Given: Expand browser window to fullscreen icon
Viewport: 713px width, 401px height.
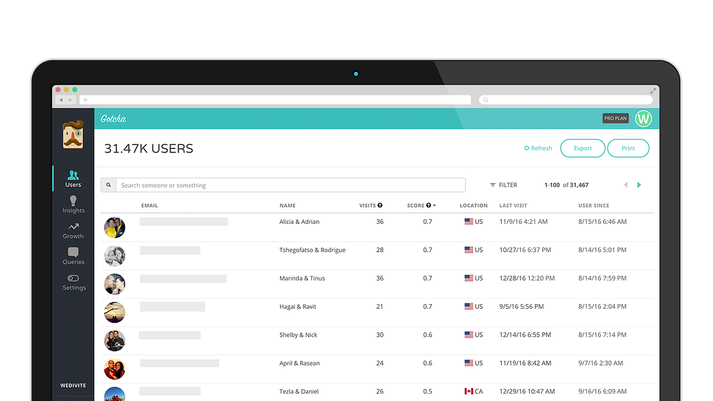Looking at the screenshot, I should point(653,91).
